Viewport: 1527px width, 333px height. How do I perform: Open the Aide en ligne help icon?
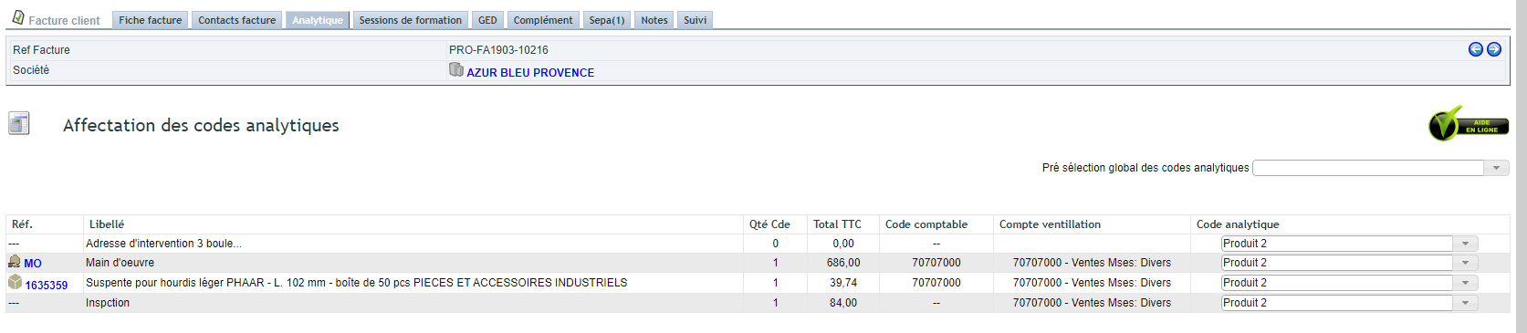(1469, 124)
